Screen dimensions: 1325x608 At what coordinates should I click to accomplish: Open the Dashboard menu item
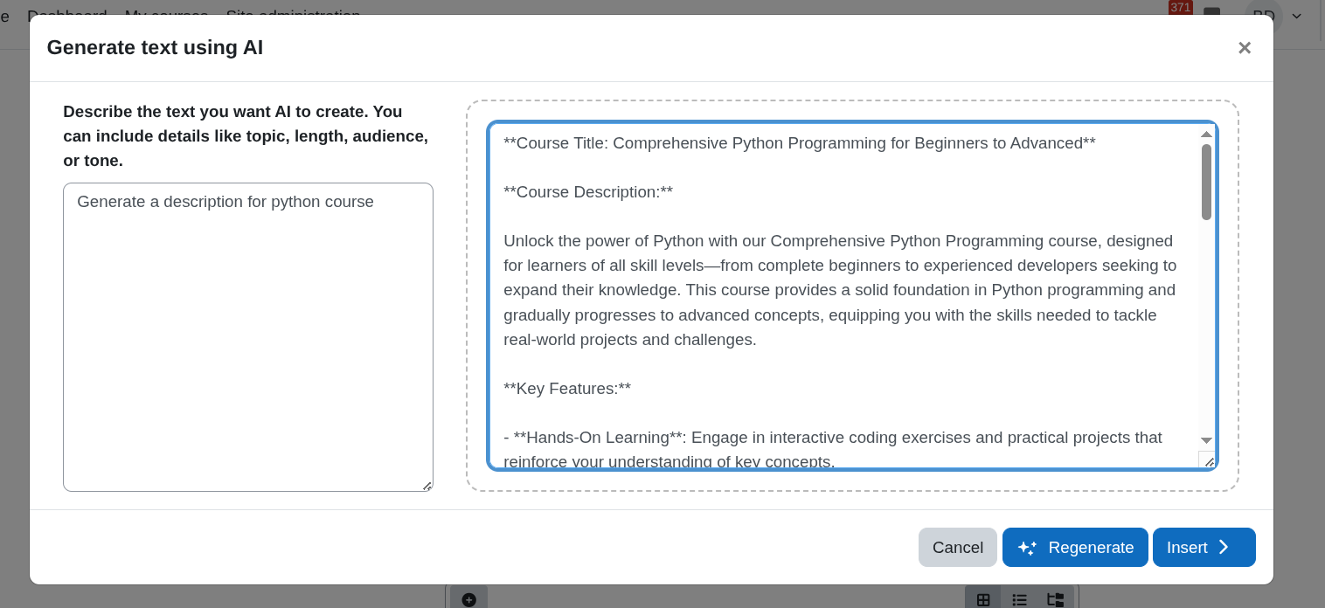click(x=68, y=15)
